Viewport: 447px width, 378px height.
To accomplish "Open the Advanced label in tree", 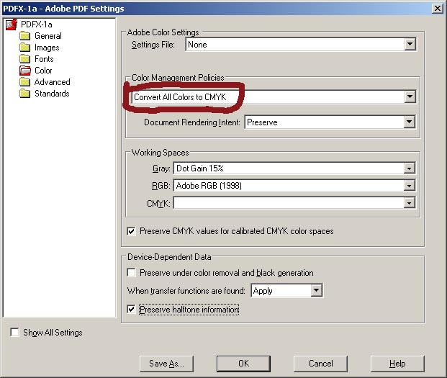I will (x=52, y=82).
